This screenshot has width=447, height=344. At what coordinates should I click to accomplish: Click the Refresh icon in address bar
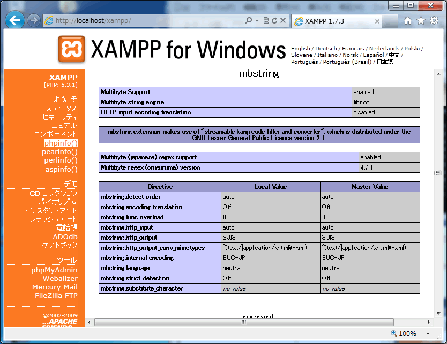(x=274, y=21)
